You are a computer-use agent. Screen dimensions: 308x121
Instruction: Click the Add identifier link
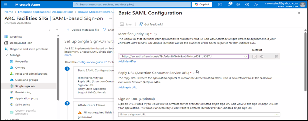pos(127,61)
